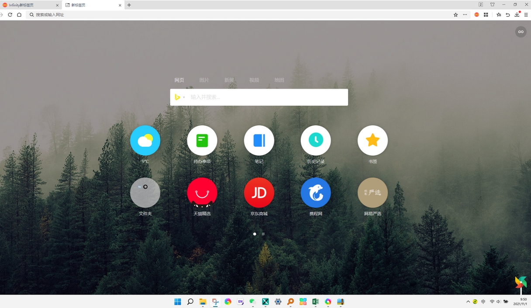
Task: Launch 天猫精选 shortcut
Action: (x=202, y=193)
